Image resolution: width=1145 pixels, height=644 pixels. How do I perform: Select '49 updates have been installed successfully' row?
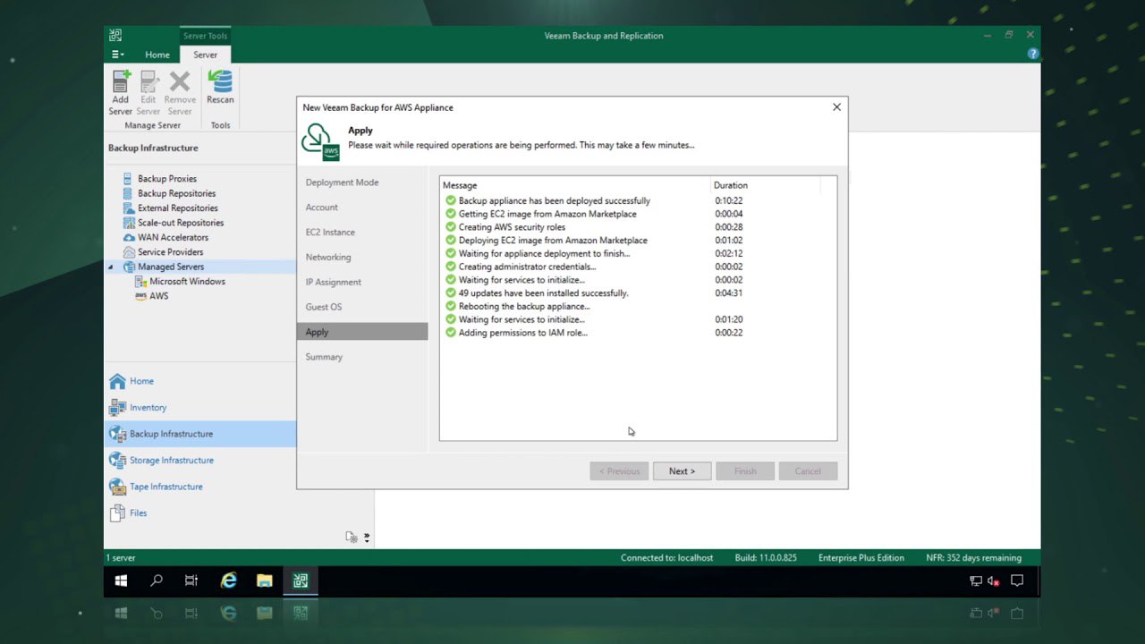click(638, 293)
